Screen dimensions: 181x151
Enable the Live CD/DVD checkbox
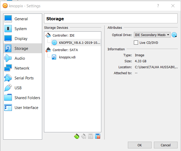tap(136, 43)
